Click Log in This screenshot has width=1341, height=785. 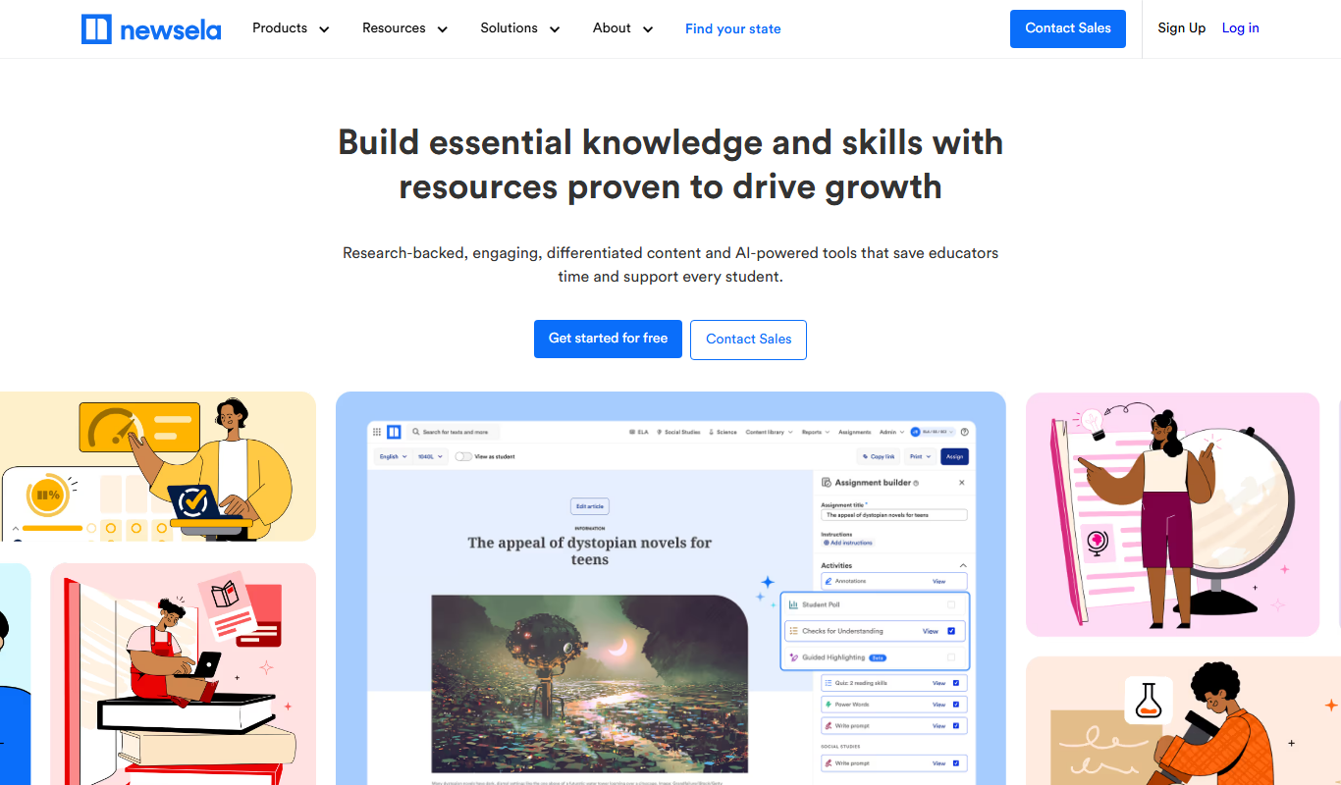coord(1241,28)
